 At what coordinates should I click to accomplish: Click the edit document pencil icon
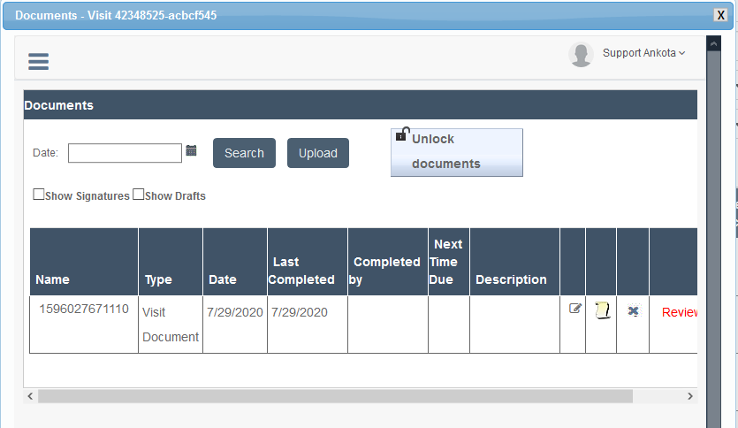(x=574, y=309)
